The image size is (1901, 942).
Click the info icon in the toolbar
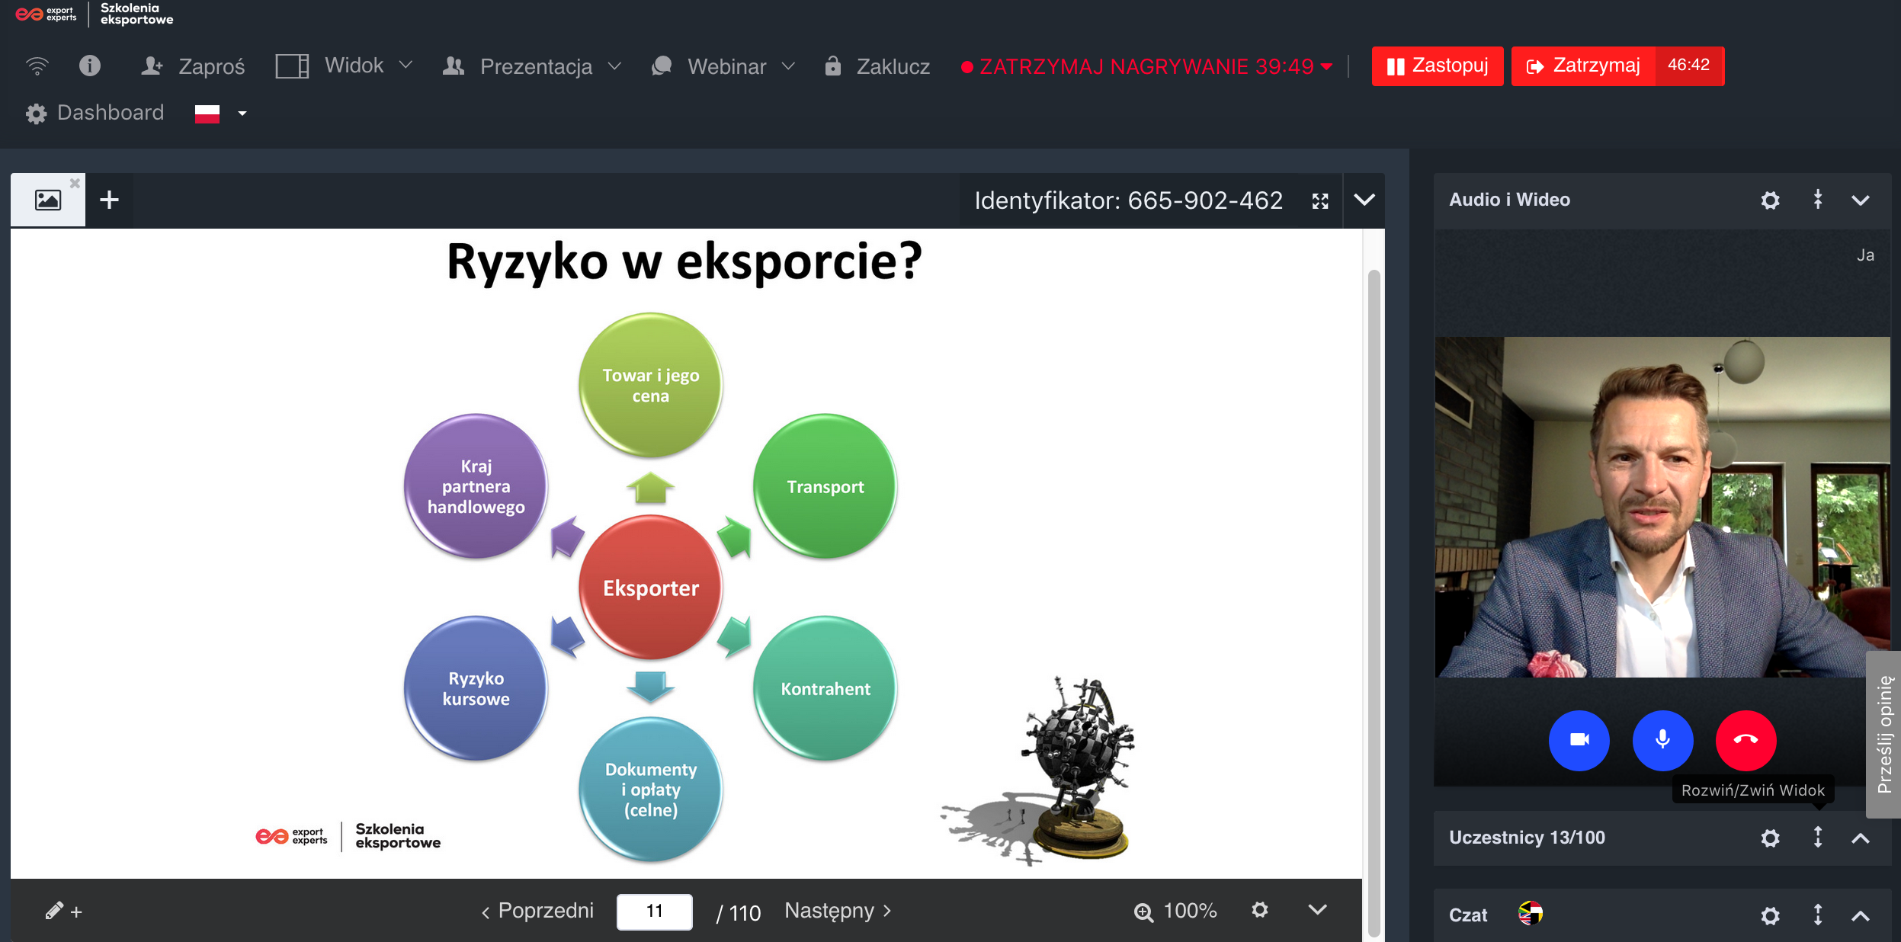coord(90,66)
